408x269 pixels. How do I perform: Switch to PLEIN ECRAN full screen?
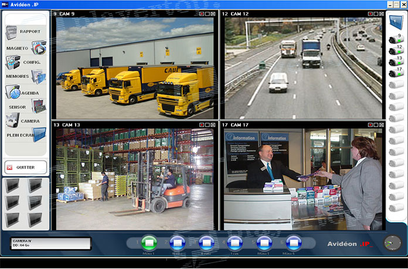click(x=25, y=135)
